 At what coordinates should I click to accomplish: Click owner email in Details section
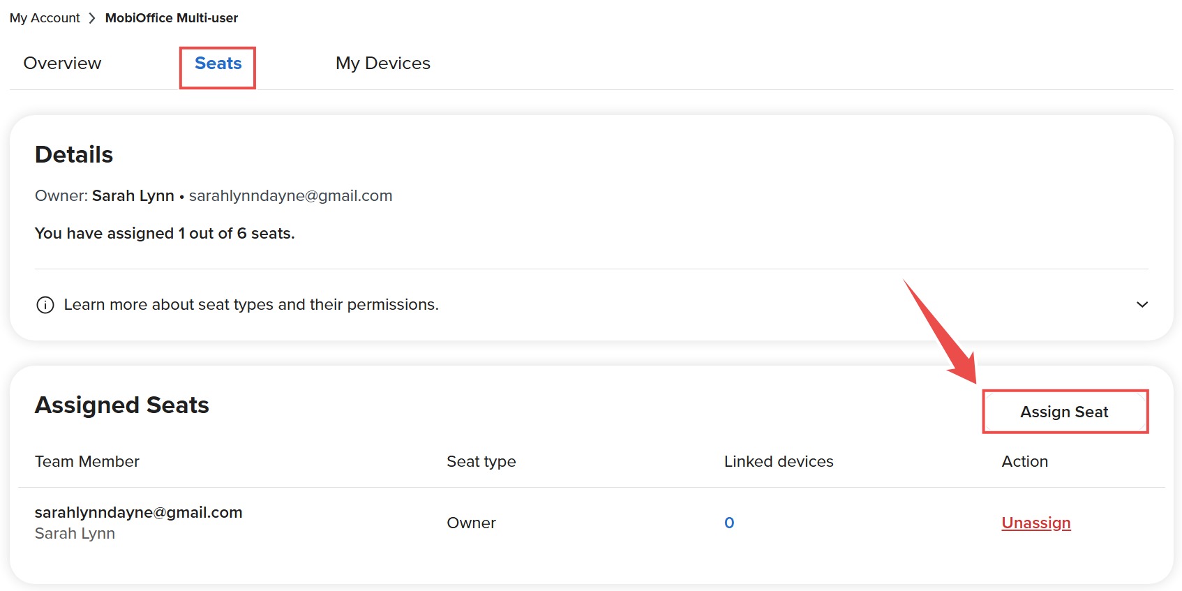[x=291, y=196]
